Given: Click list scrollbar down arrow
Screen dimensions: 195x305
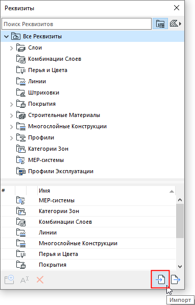Looking at the screenshot, I should point(180,266).
